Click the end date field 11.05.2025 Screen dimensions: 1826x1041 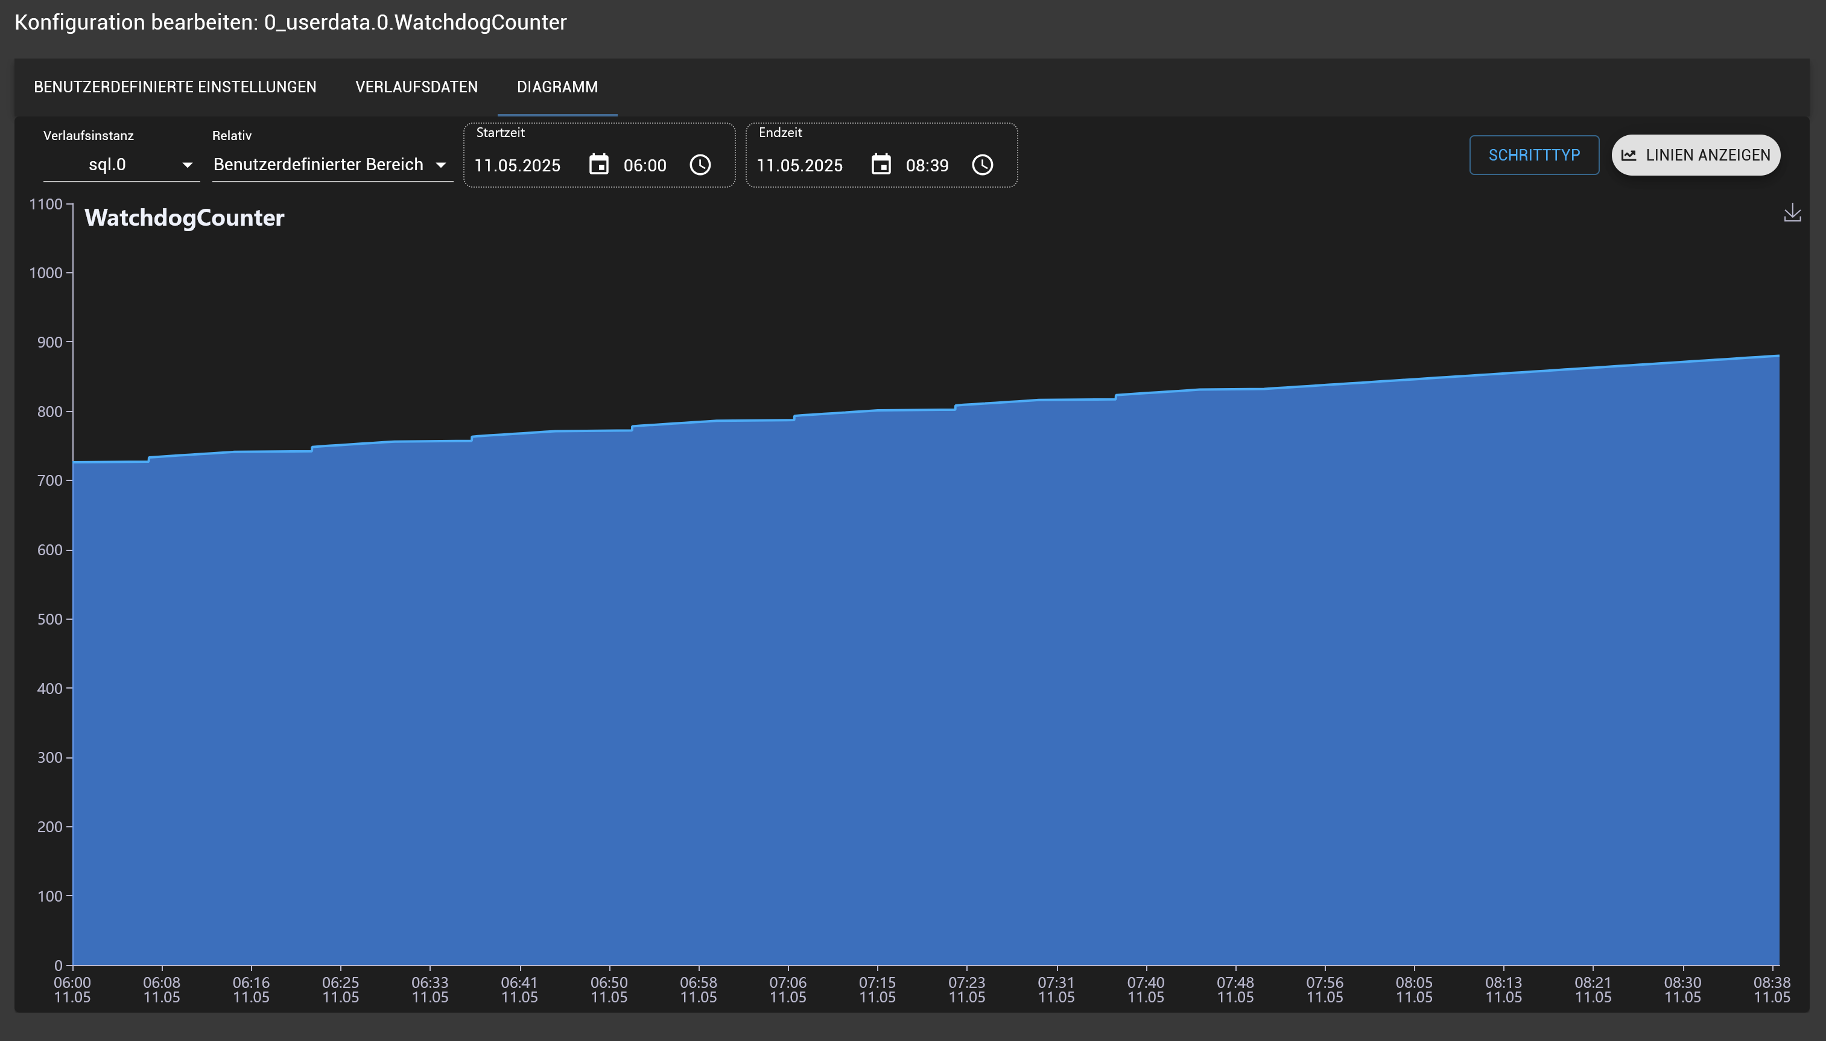(x=800, y=166)
